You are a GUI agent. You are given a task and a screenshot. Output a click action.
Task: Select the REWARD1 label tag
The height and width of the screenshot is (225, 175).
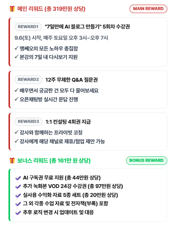click(28, 27)
